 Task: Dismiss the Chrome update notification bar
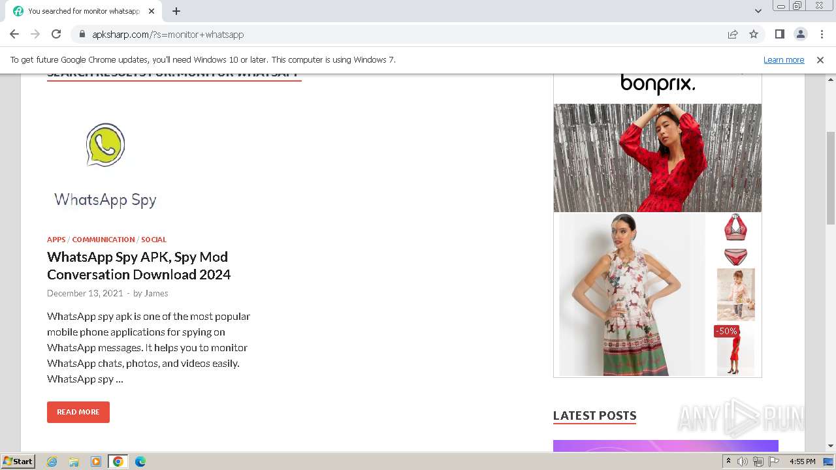[820, 59]
